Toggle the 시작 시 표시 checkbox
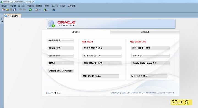Image resolution: width=198 pixels, height=108 pixels. click(x=48, y=93)
